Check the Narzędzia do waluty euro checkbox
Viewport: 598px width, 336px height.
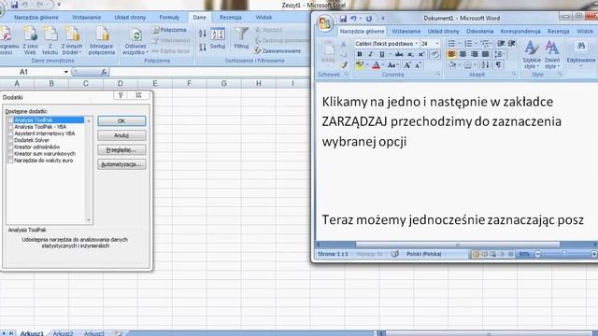click(x=10, y=161)
